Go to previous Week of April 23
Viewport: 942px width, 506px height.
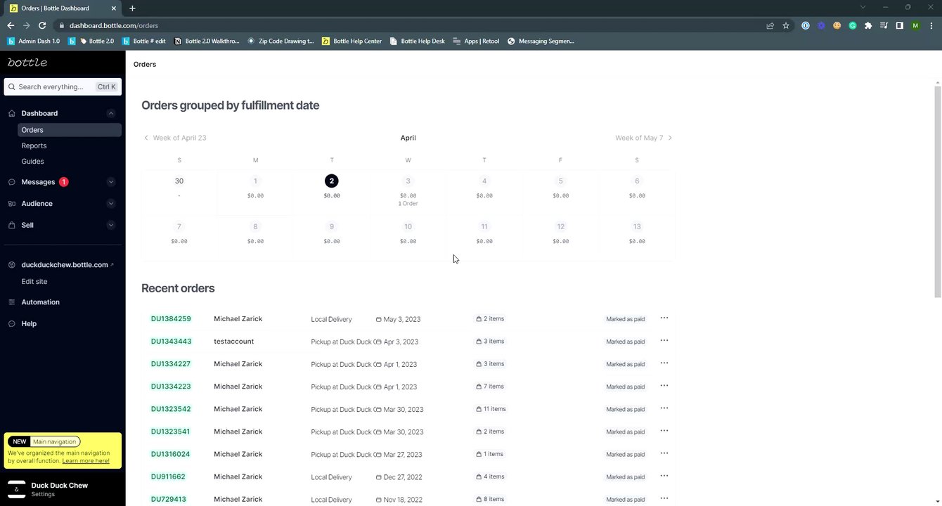tap(175, 138)
